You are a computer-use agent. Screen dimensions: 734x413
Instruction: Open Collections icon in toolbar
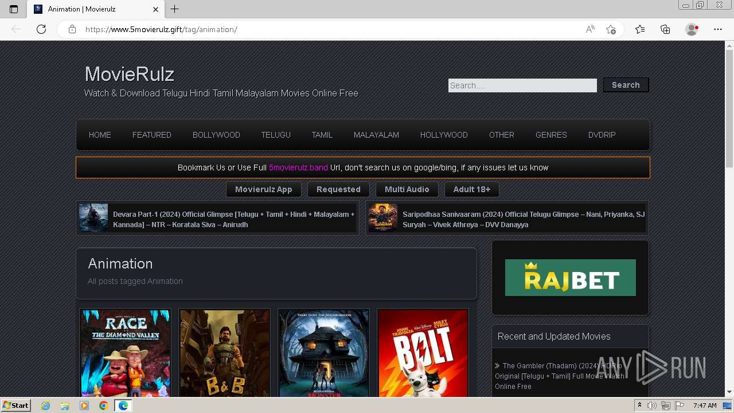click(x=665, y=29)
